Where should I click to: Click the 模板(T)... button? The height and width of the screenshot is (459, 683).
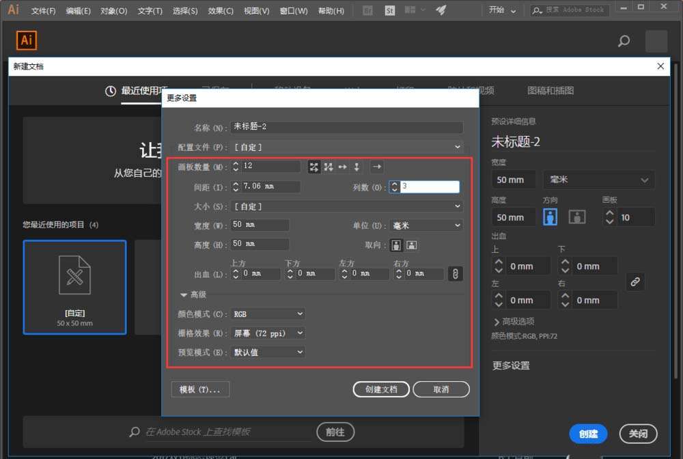(x=200, y=389)
